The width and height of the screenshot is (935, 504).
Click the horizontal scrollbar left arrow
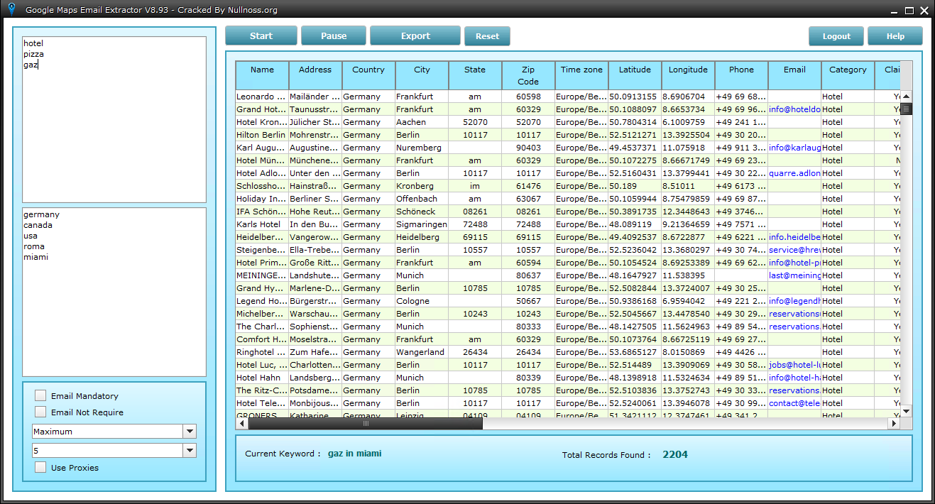coord(242,423)
